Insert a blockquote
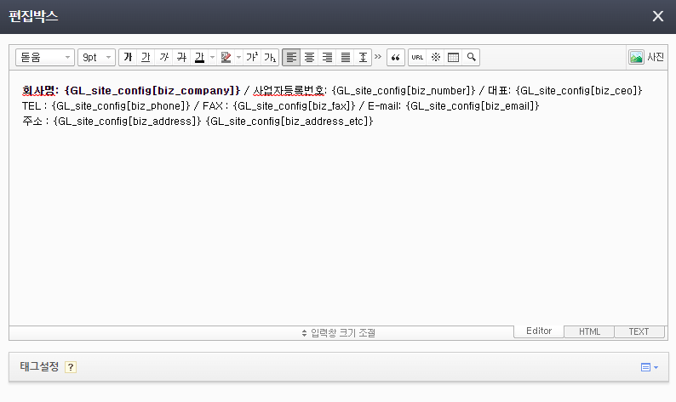 tap(395, 57)
